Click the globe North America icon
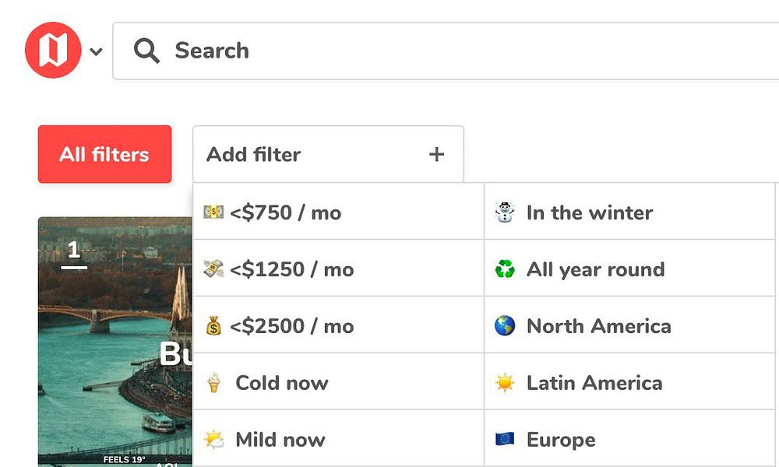The height and width of the screenshot is (467, 779). (x=505, y=326)
